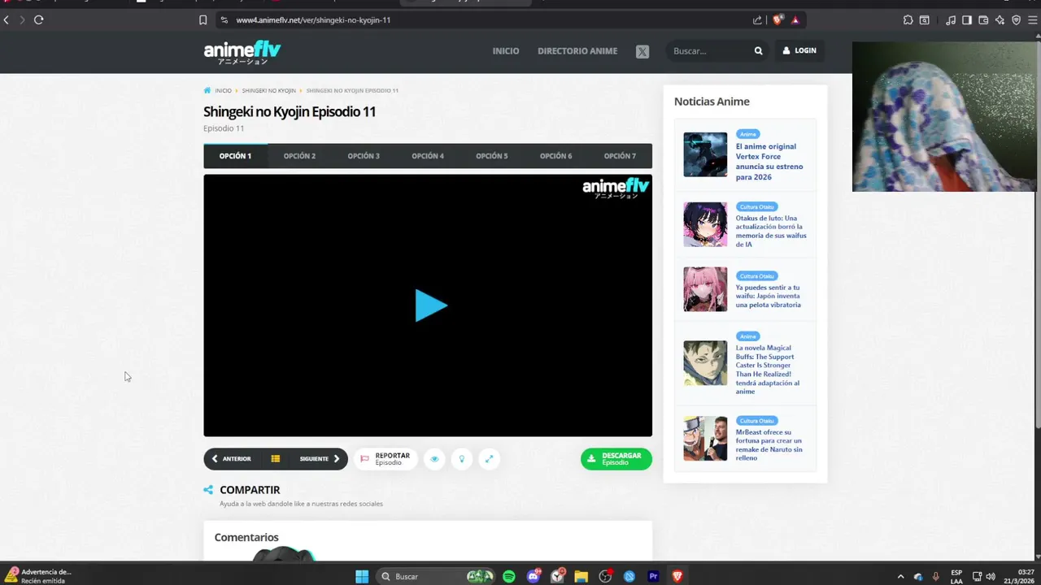Click the Brave Rewards triangle icon
The height and width of the screenshot is (585, 1041).
point(795,19)
